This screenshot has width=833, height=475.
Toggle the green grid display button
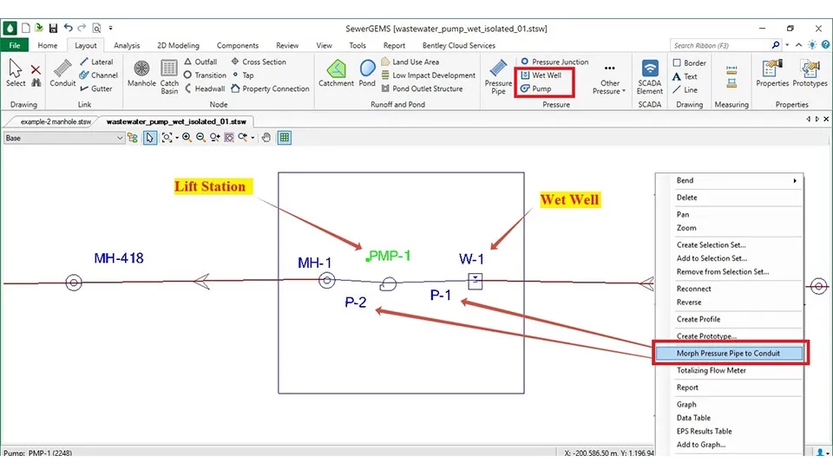click(x=285, y=138)
